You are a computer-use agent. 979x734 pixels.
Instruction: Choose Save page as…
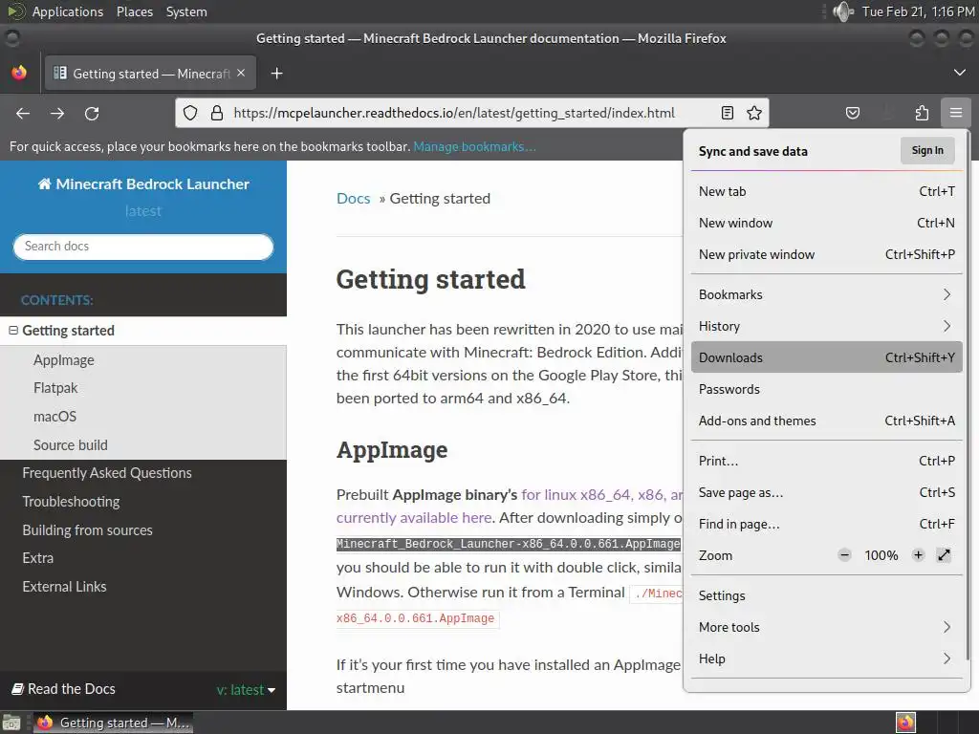(827, 492)
